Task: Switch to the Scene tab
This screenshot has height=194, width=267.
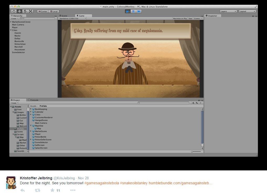Action: tap(63, 16)
